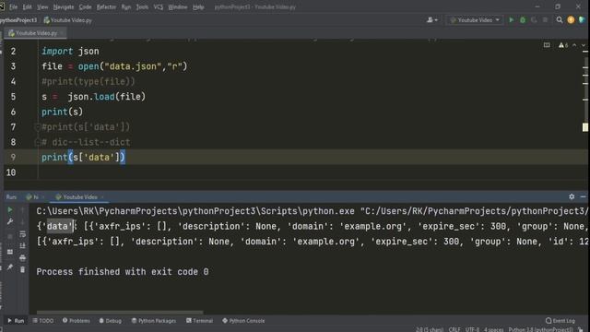Open the TODO tool window
This screenshot has width=590, height=332.
43,321
